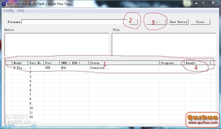Screen dimensions: 221x129
Task: Select port number 1 row
Action: click(x=110, y=68)
